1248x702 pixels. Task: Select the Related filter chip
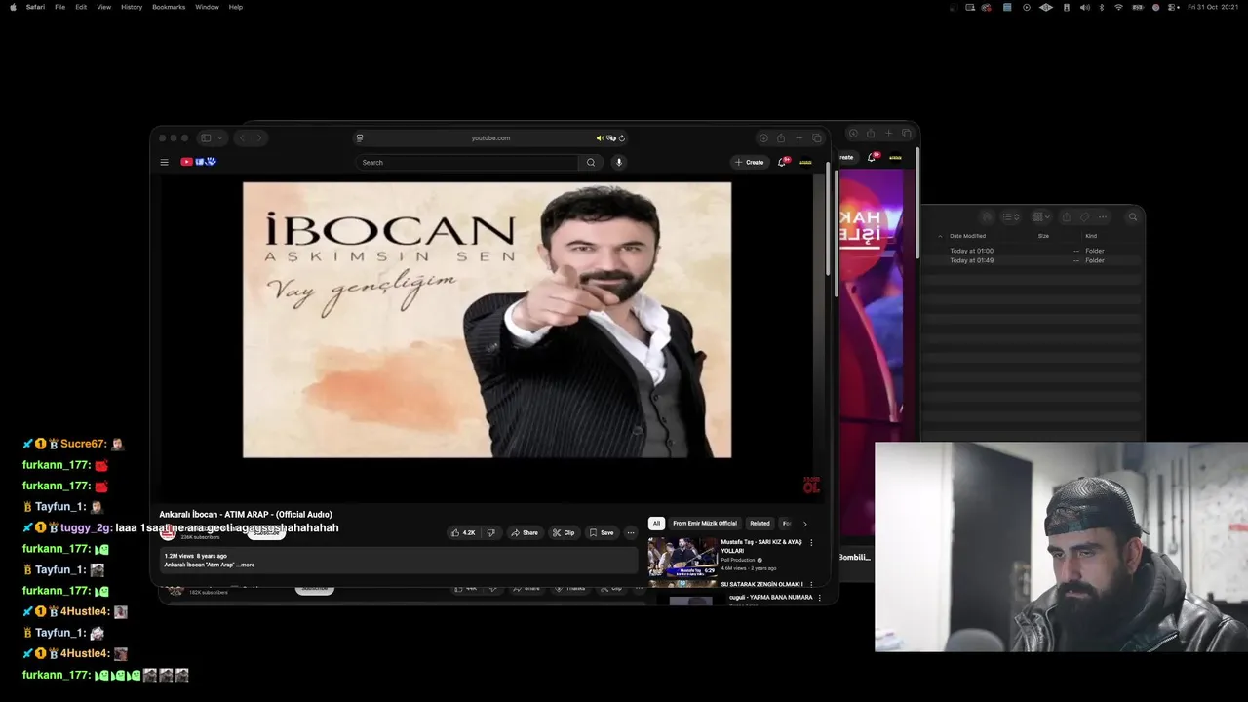click(x=760, y=524)
